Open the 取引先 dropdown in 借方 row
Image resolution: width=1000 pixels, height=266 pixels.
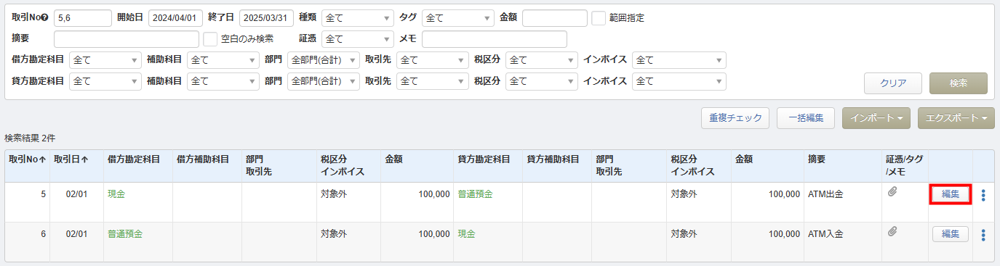(x=433, y=60)
